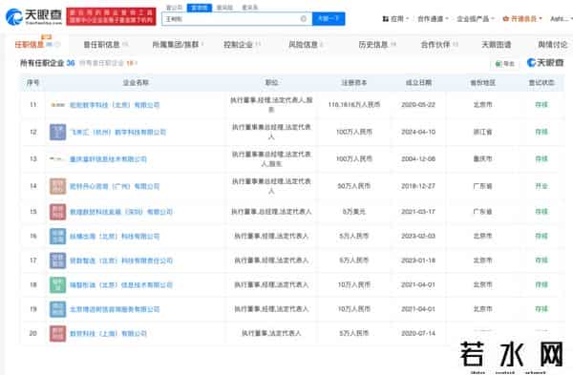
Task: Click the blue 天眼一下 search button
Action: (329, 19)
